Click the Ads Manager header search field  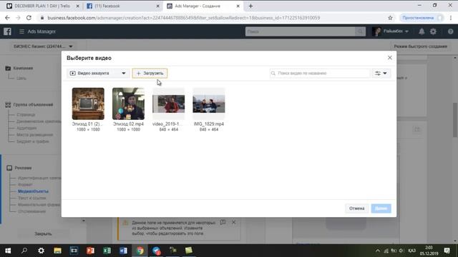[301, 31]
